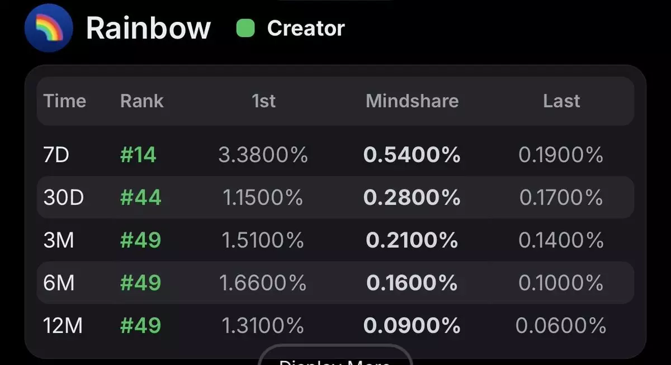Select the 3M time period row
This screenshot has height=365, width=671.
pyautogui.click(x=59, y=240)
